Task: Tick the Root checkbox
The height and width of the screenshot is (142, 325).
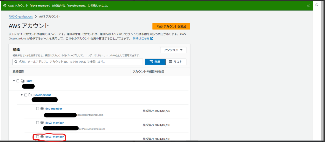Action: pos(18,81)
